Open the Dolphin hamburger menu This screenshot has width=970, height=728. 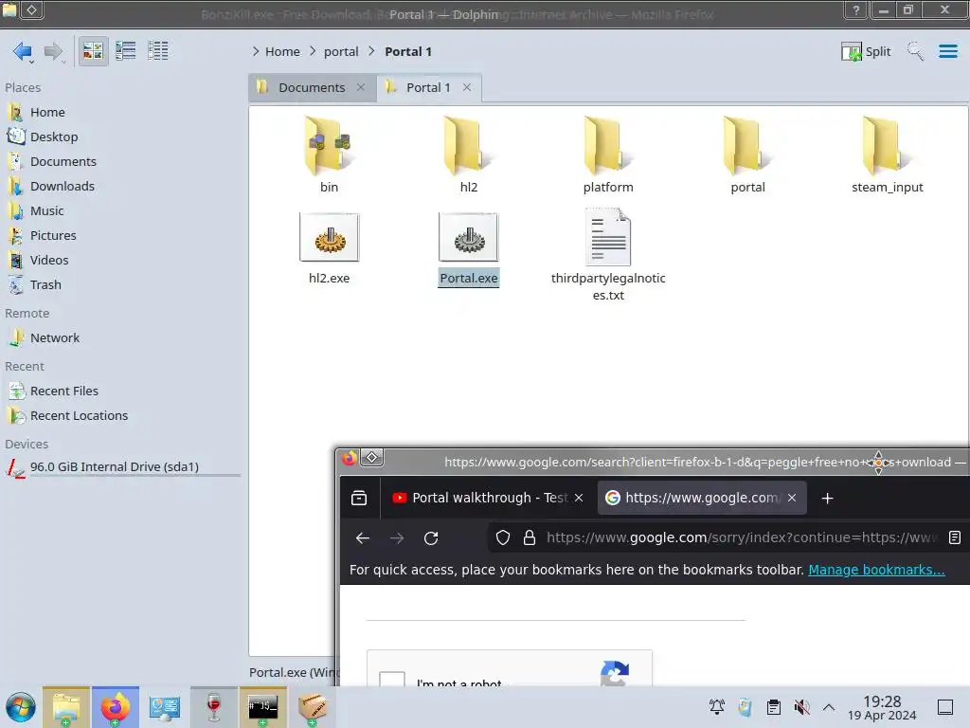[x=947, y=51]
